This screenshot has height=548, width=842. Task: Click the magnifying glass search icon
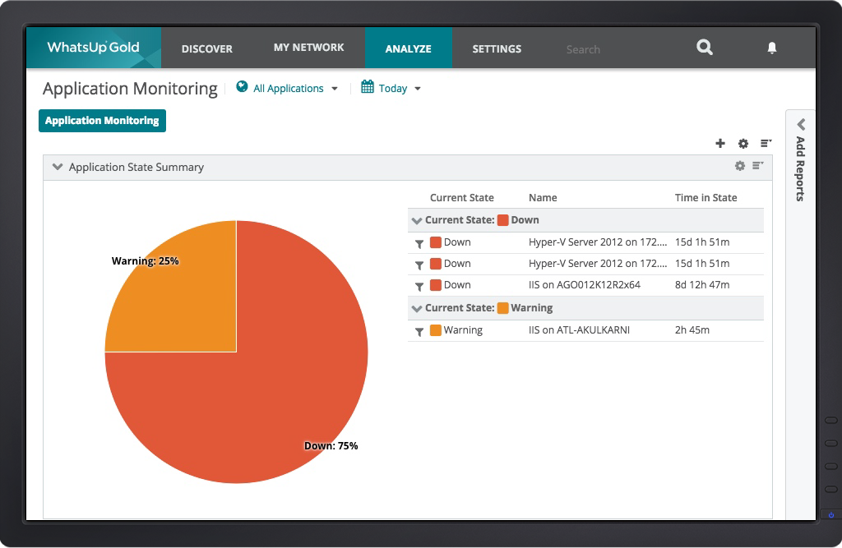(705, 47)
